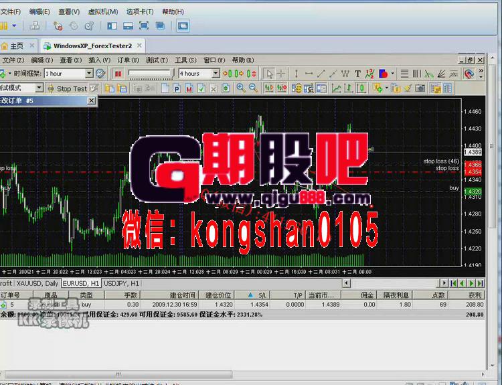Expand the shapes tool dropdown arrow
The width and height of the screenshot is (502, 385).
[392, 74]
